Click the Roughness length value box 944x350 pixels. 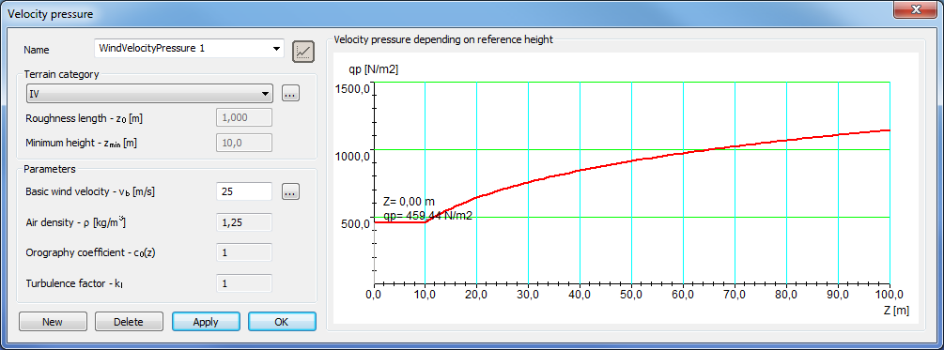click(244, 118)
